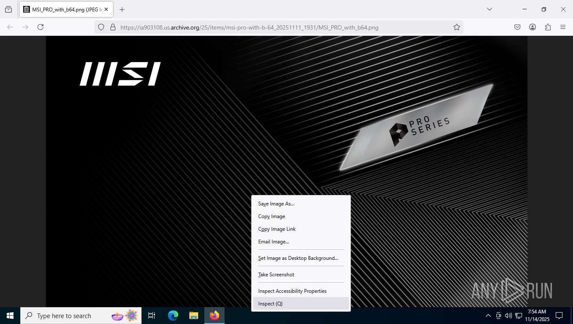
Task: Click the Diwali search highlight icon in the taskbar
Action: [x=125, y=315]
